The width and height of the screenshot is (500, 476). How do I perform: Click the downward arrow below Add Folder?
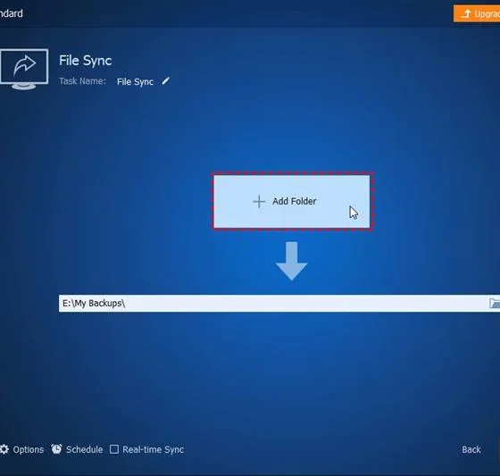tap(291, 261)
